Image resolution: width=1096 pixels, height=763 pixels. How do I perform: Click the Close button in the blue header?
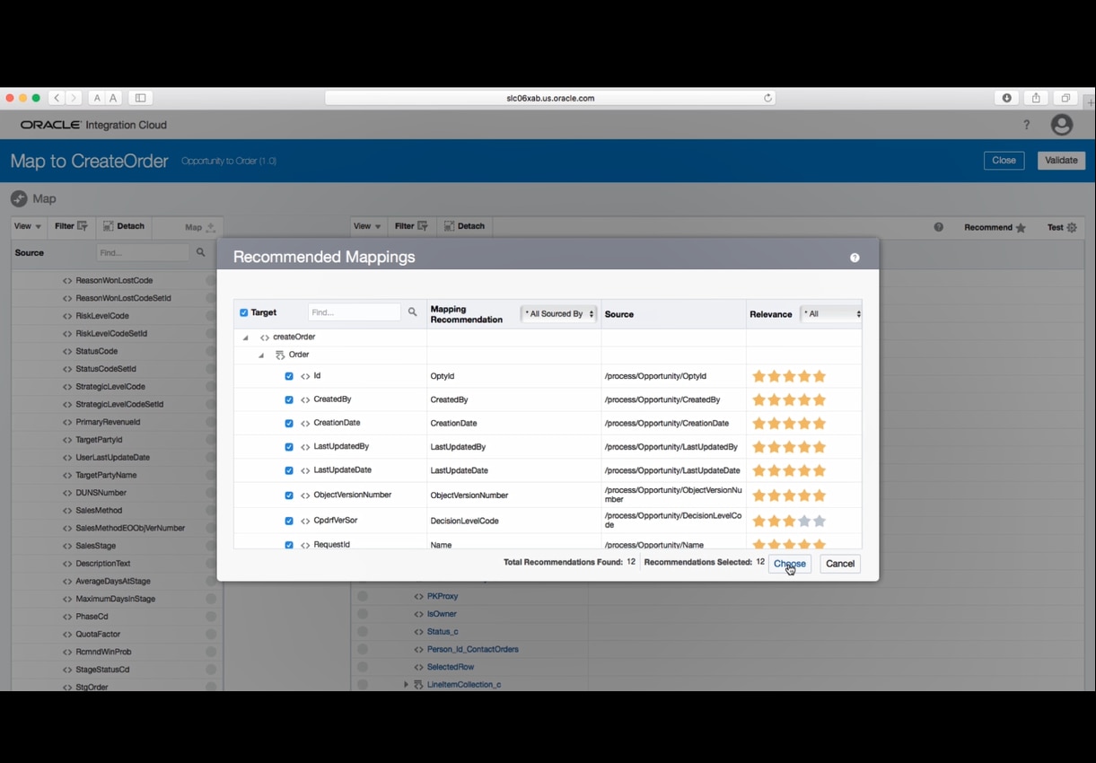coord(1004,161)
